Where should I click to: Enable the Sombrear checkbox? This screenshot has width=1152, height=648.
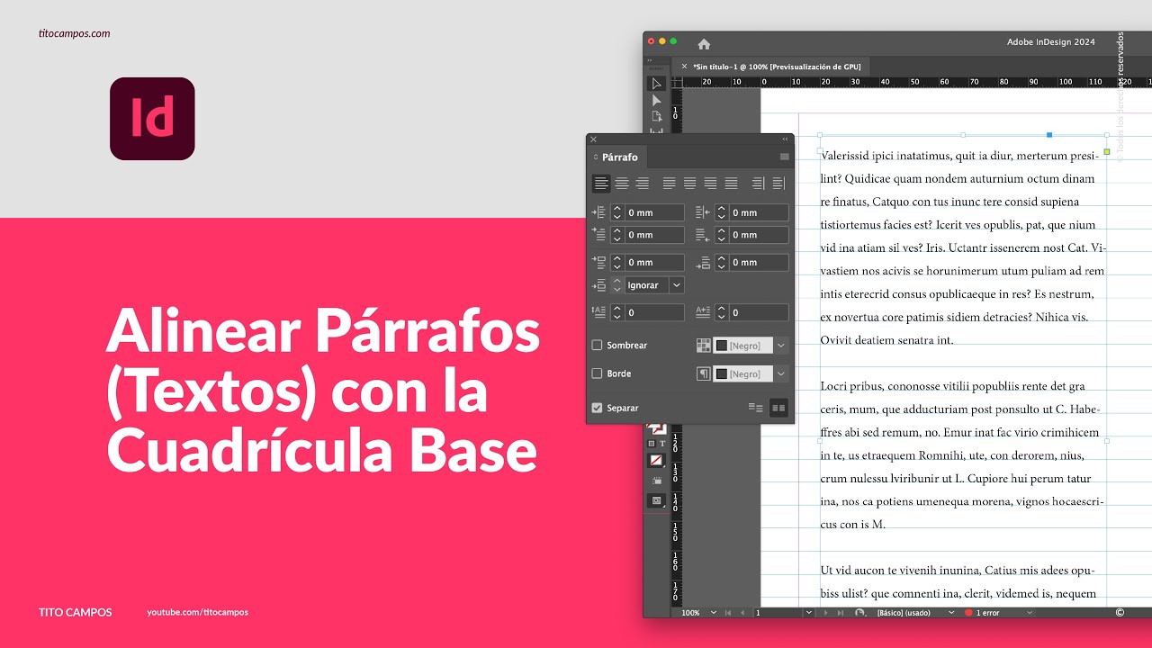pyautogui.click(x=597, y=346)
